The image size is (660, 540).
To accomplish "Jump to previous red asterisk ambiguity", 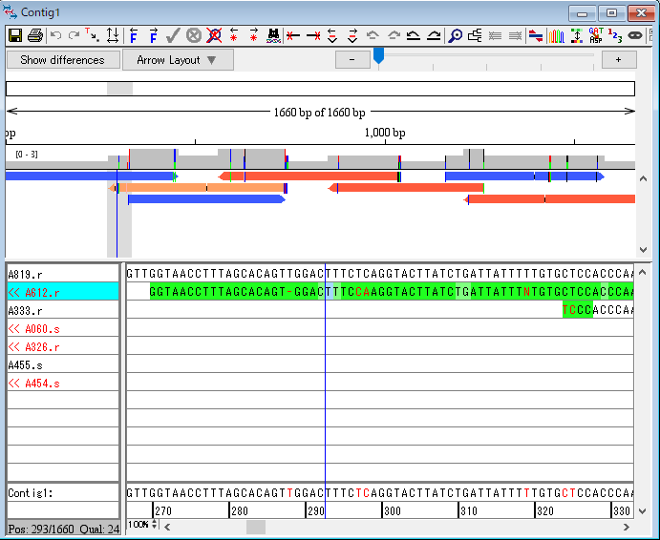I will [x=234, y=35].
